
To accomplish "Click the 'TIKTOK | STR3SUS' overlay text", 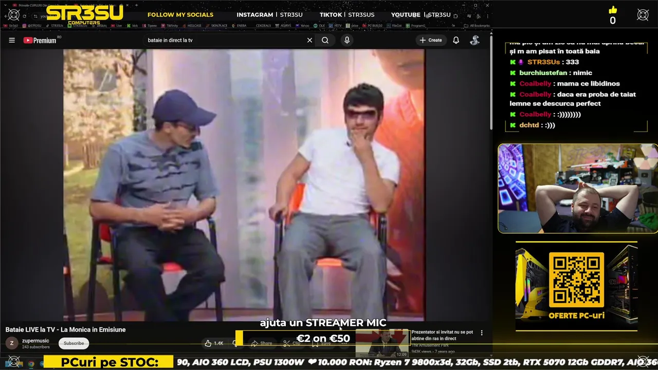I will 347,15.
